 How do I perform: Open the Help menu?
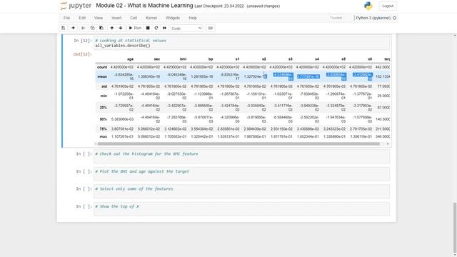pos(193,18)
